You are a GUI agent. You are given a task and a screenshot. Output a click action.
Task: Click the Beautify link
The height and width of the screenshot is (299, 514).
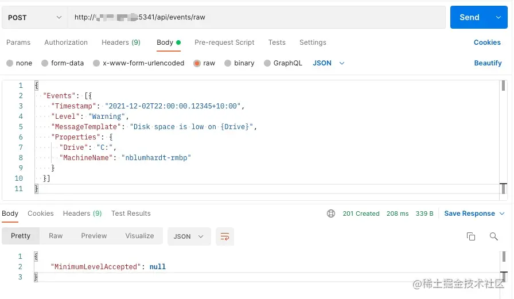(x=488, y=63)
